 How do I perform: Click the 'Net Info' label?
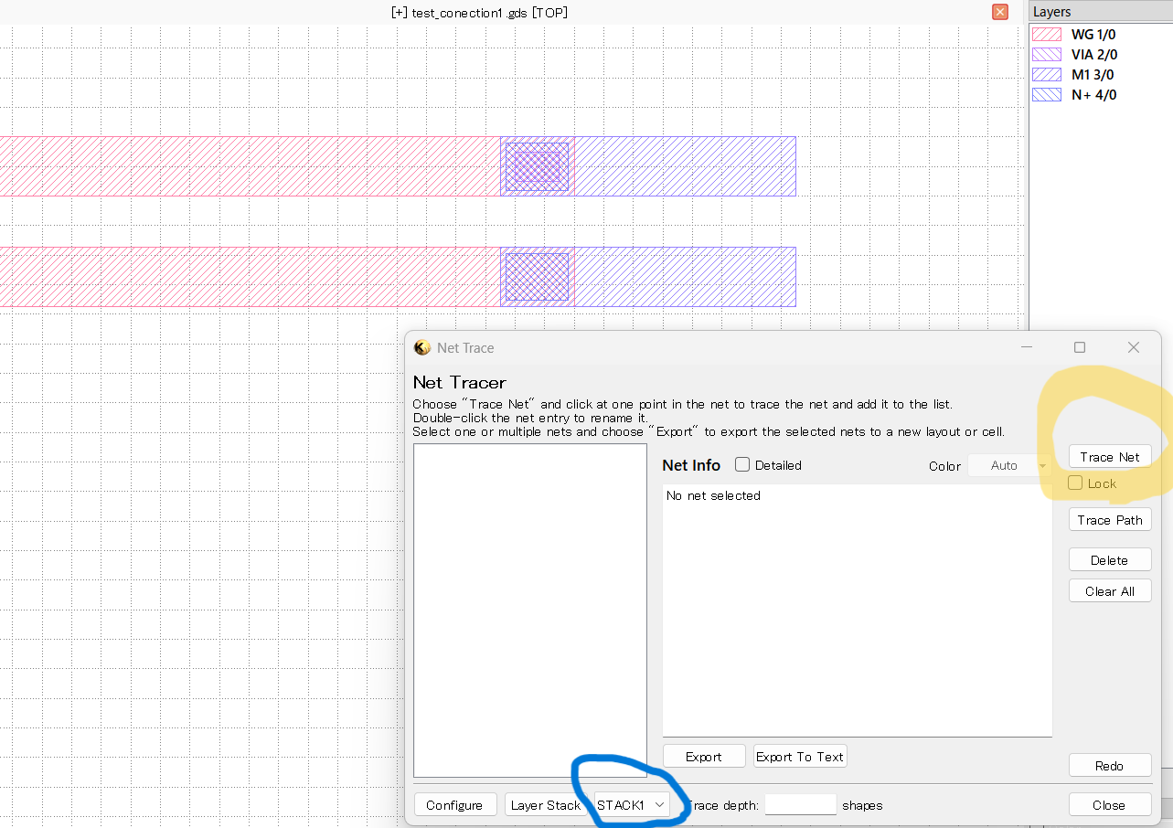tap(691, 465)
